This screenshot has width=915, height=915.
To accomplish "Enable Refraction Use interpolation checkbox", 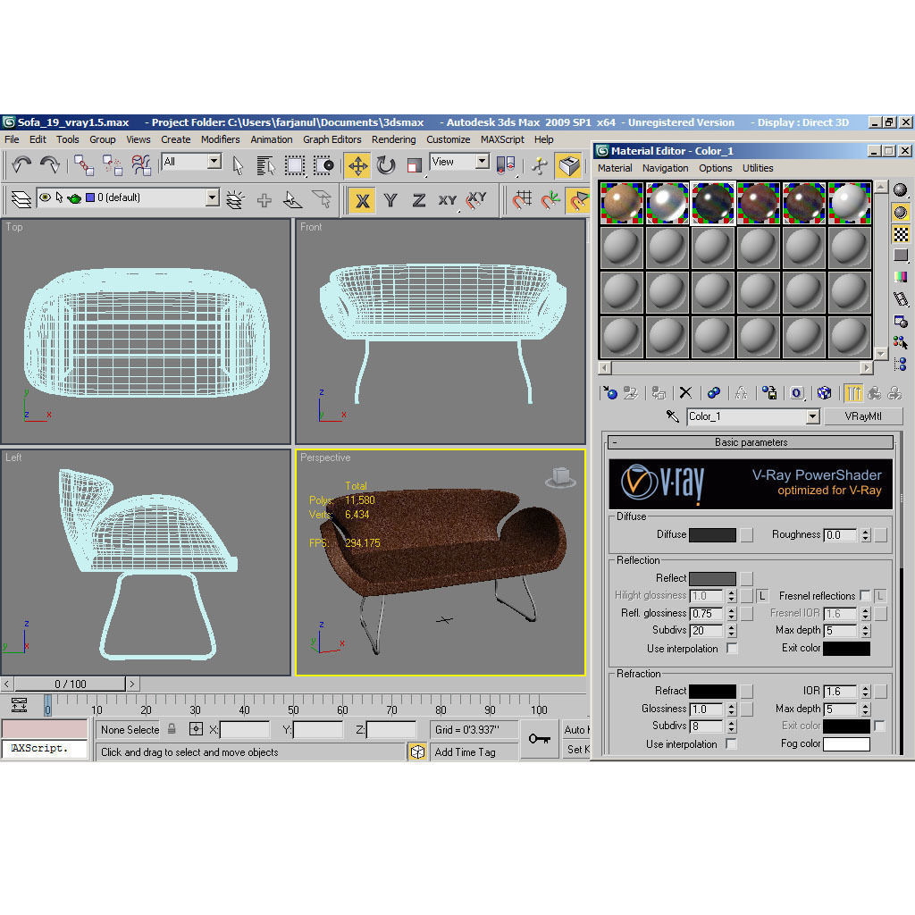I will 731,743.
